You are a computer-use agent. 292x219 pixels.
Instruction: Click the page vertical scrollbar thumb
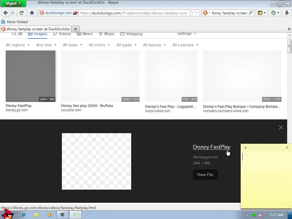(x=289, y=46)
